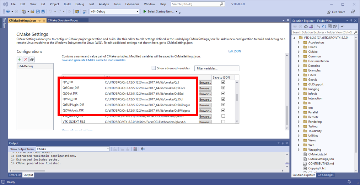
Task: Click the Home icon in Solution Explorer
Action: tap(306, 27)
